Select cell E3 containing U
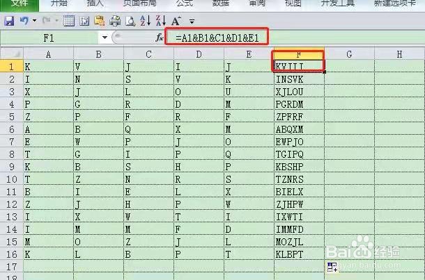The width and height of the screenshot is (425, 280). [x=249, y=92]
